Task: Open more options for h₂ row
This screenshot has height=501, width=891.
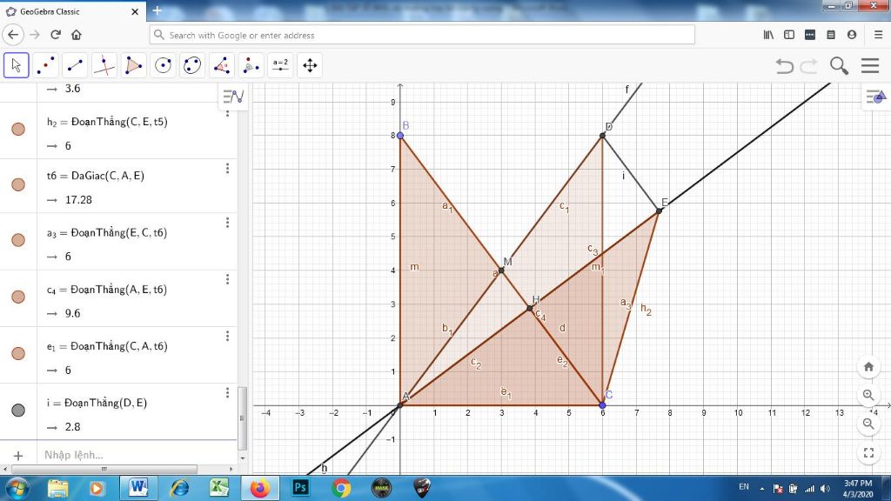Action: [227, 114]
